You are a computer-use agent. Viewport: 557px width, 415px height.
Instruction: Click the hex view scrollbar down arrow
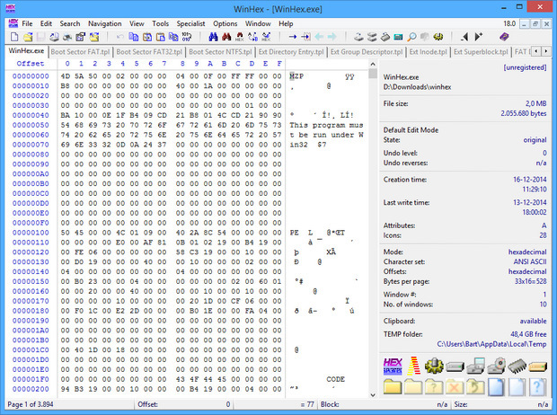point(373,394)
